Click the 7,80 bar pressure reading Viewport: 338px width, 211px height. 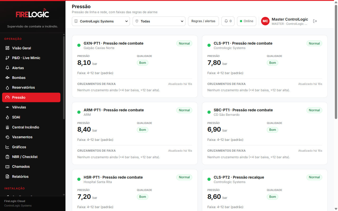point(217,63)
